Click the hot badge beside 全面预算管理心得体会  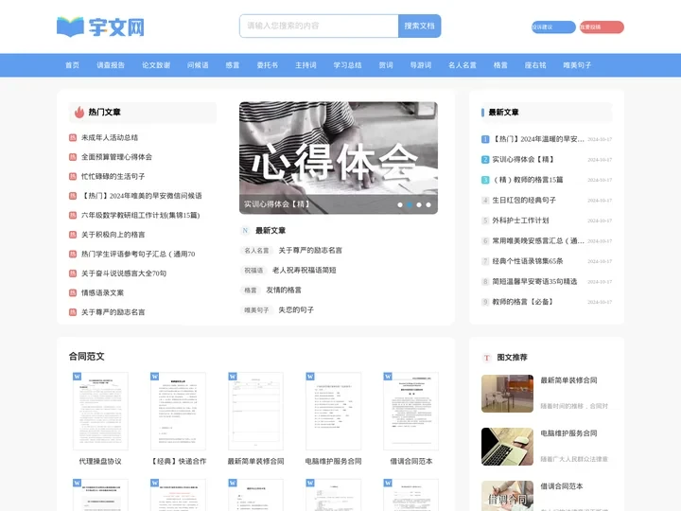point(73,157)
